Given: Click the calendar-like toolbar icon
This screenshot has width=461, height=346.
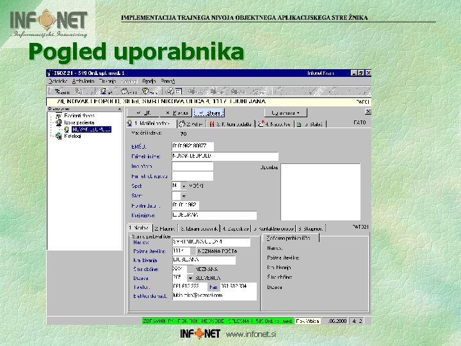Looking at the screenshot, I should [179, 92].
